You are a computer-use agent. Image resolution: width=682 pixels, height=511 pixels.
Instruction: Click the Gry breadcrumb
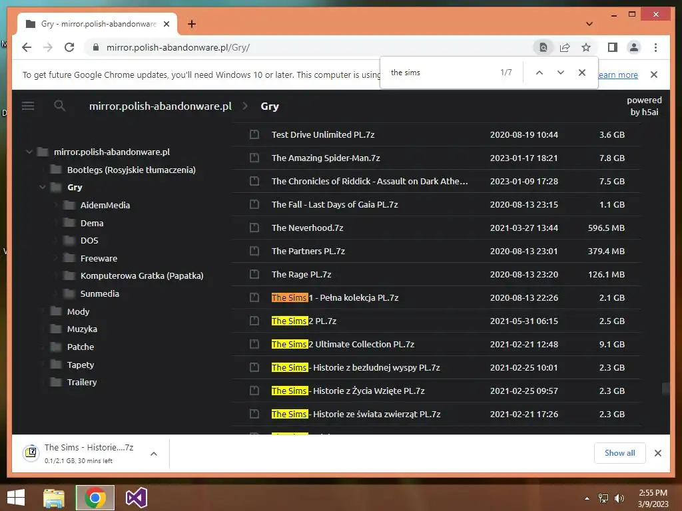(x=270, y=106)
